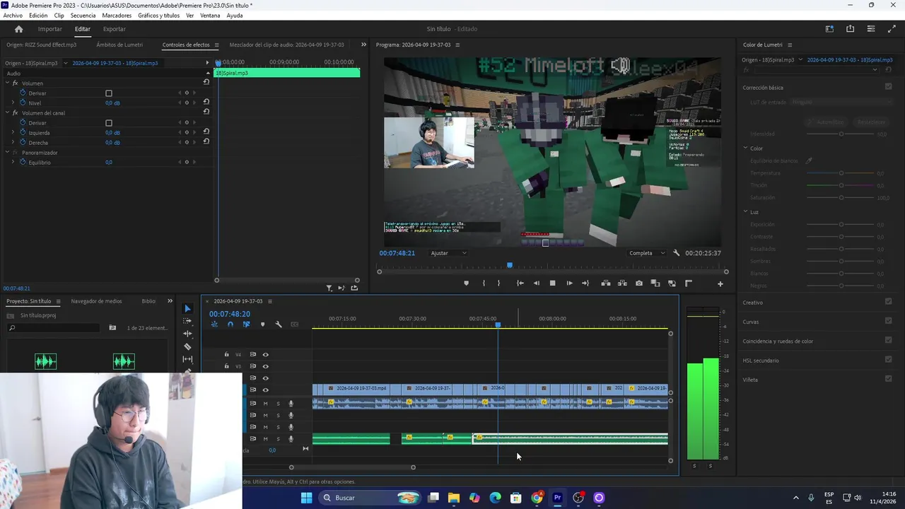Toggle Derivar checkbox under Volumen
905x509 pixels.
(x=109, y=93)
